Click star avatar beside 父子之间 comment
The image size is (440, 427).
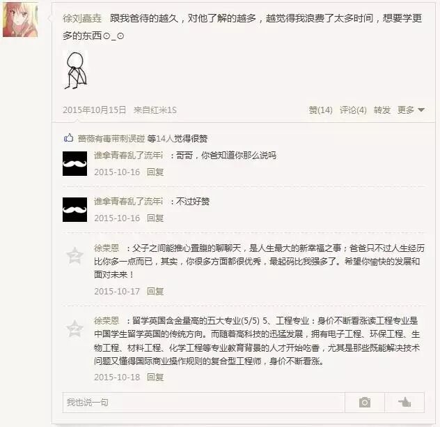coord(74,255)
